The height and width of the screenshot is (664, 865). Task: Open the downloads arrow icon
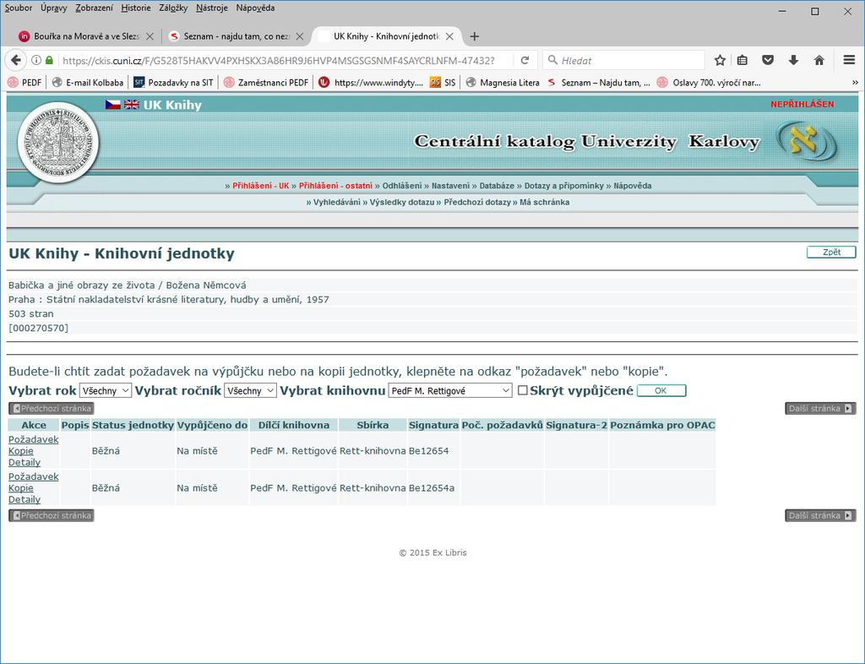click(x=793, y=60)
